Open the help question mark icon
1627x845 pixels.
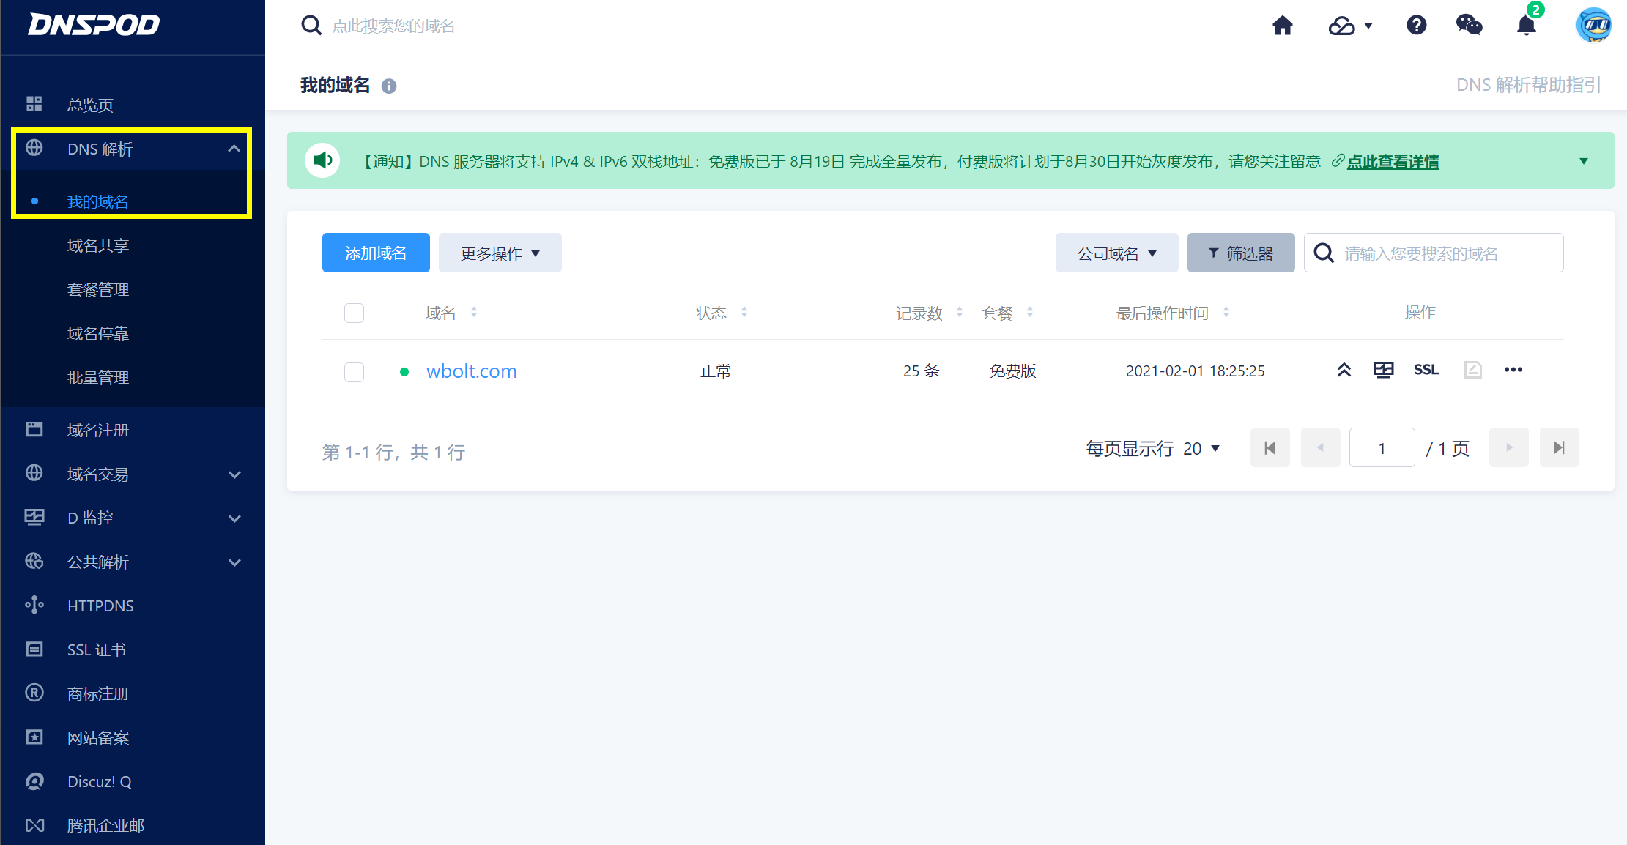pos(1416,26)
